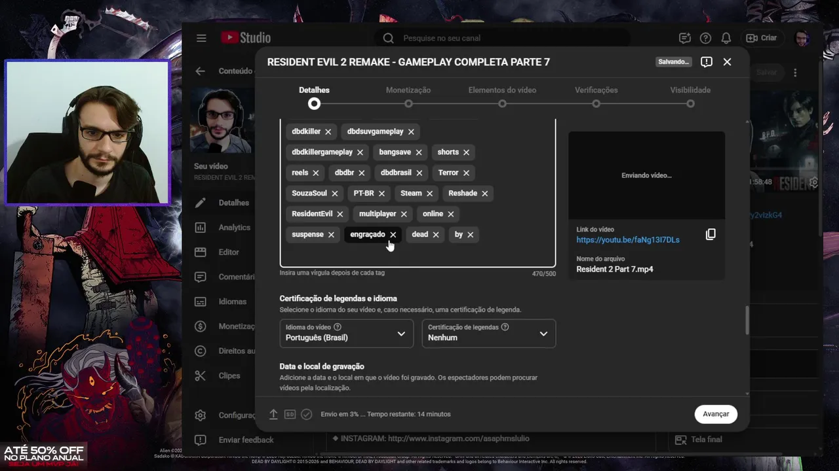
Task: Remove the multiplayer tag
Action: click(404, 214)
